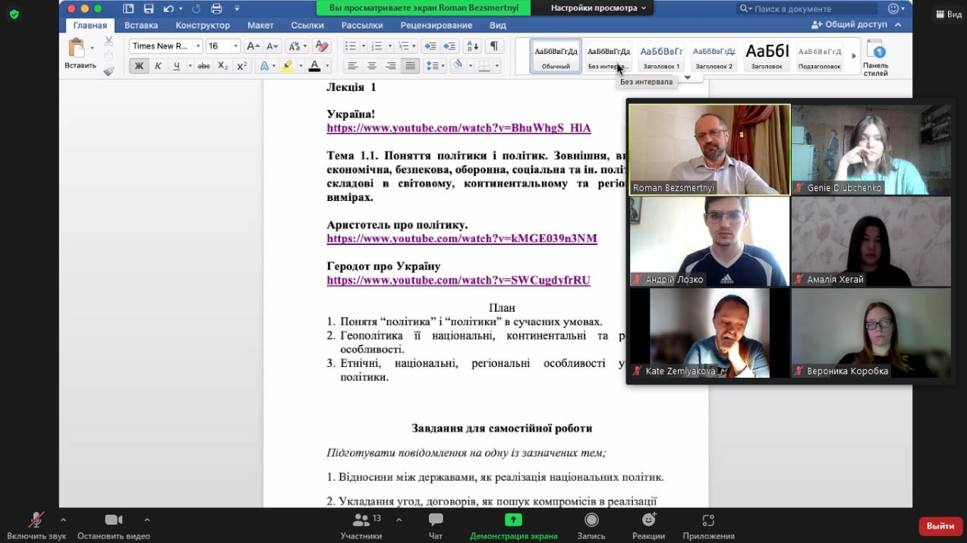The height and width of the screenshot is (543, 967).
Task: Show paragraph marks with pilcrow icon
Action: tap(493, 46)
